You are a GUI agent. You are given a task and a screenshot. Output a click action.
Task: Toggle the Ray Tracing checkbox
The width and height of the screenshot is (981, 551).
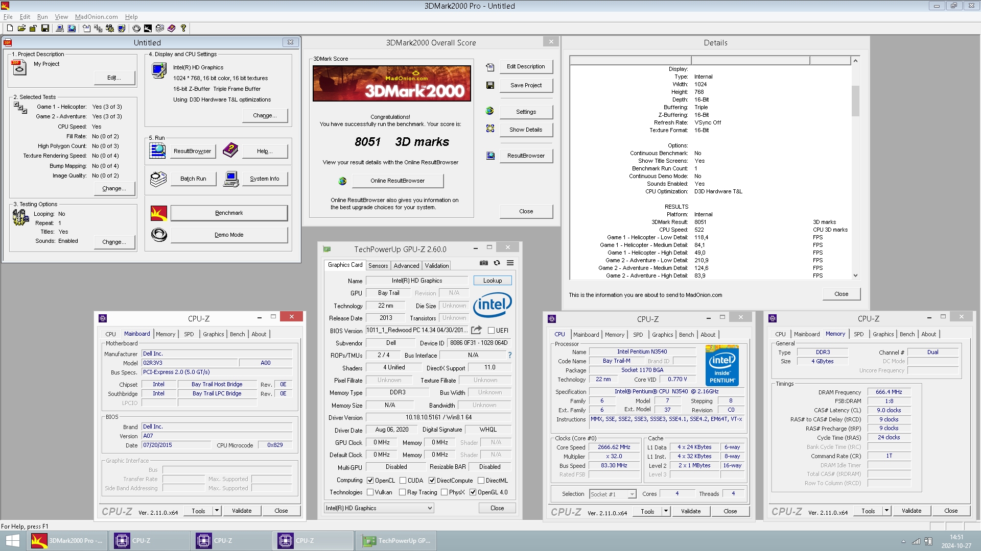click(x=403, y=492)
